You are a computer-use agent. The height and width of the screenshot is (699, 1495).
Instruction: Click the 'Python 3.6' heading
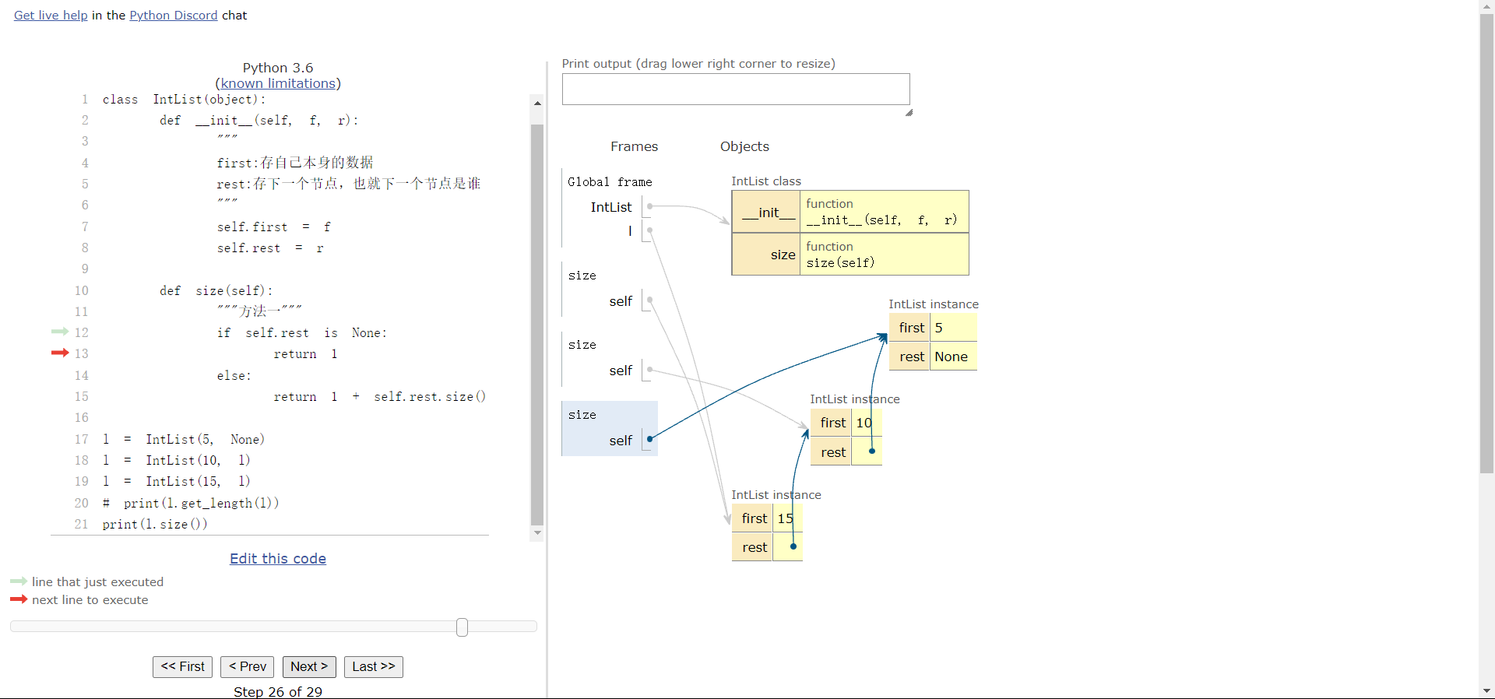point(278,68)
